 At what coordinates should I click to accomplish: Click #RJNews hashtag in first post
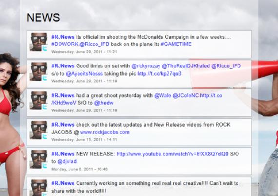[63, 37]
